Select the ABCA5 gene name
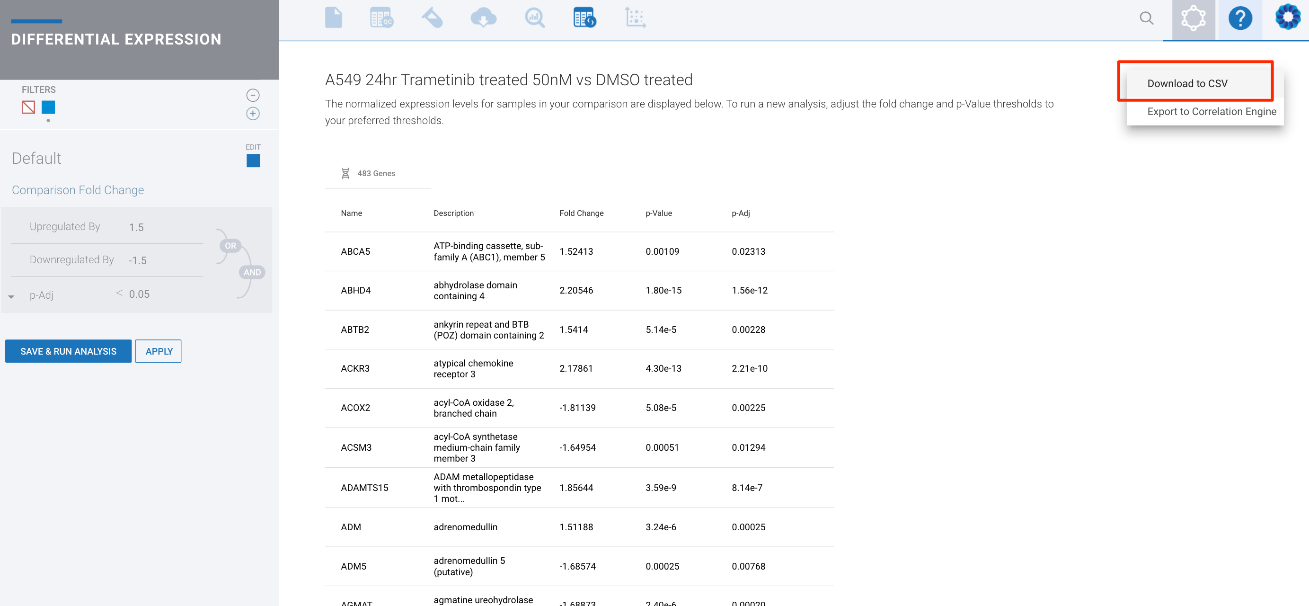The height and width of the screenshot is (606, 1309). pyautogui.click(x=355, y=251)
